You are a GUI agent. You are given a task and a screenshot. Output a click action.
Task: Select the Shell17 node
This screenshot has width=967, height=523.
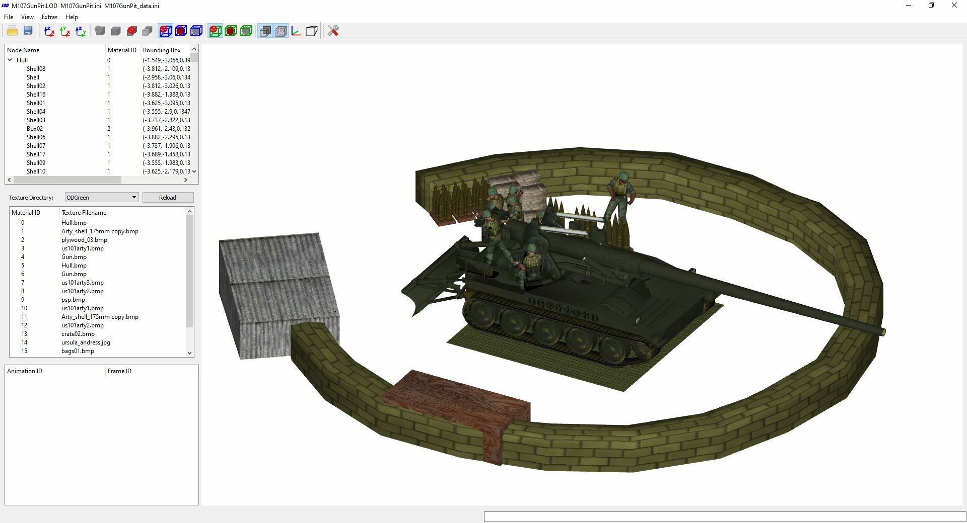point(36,154)
